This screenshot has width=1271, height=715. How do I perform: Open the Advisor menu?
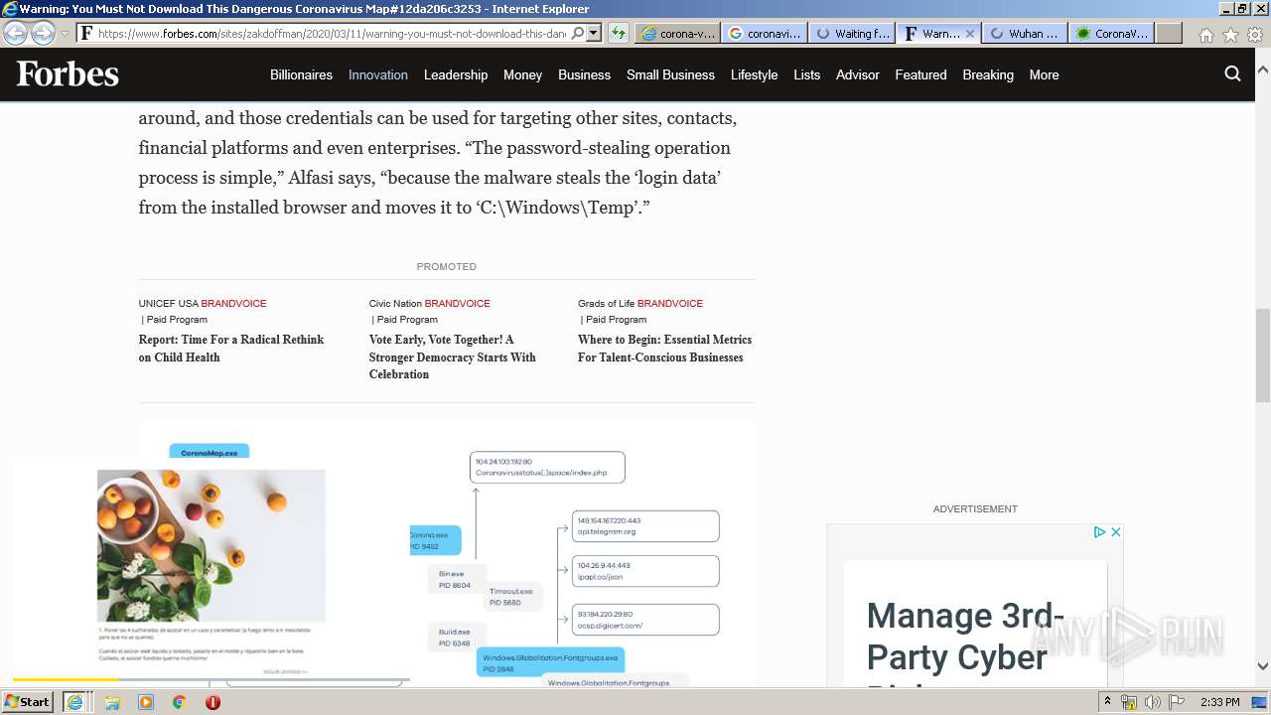point(858,74)
